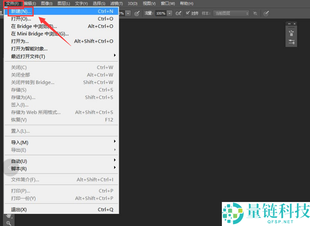Image resolution: width=310 pixels, height=226 pixels.
Task: Open the Brush Presets panel icon
Action: (x=291, y=42)
